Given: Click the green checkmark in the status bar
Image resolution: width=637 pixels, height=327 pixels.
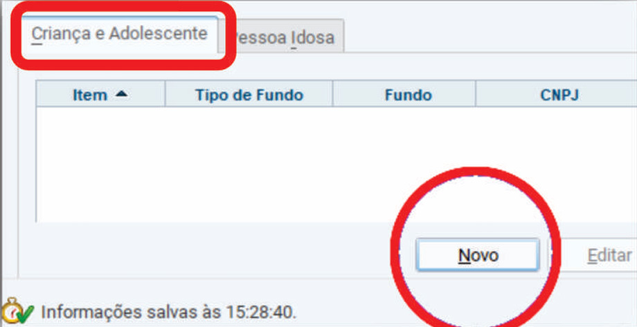Looking at the screenshot, I should [26, 313].
